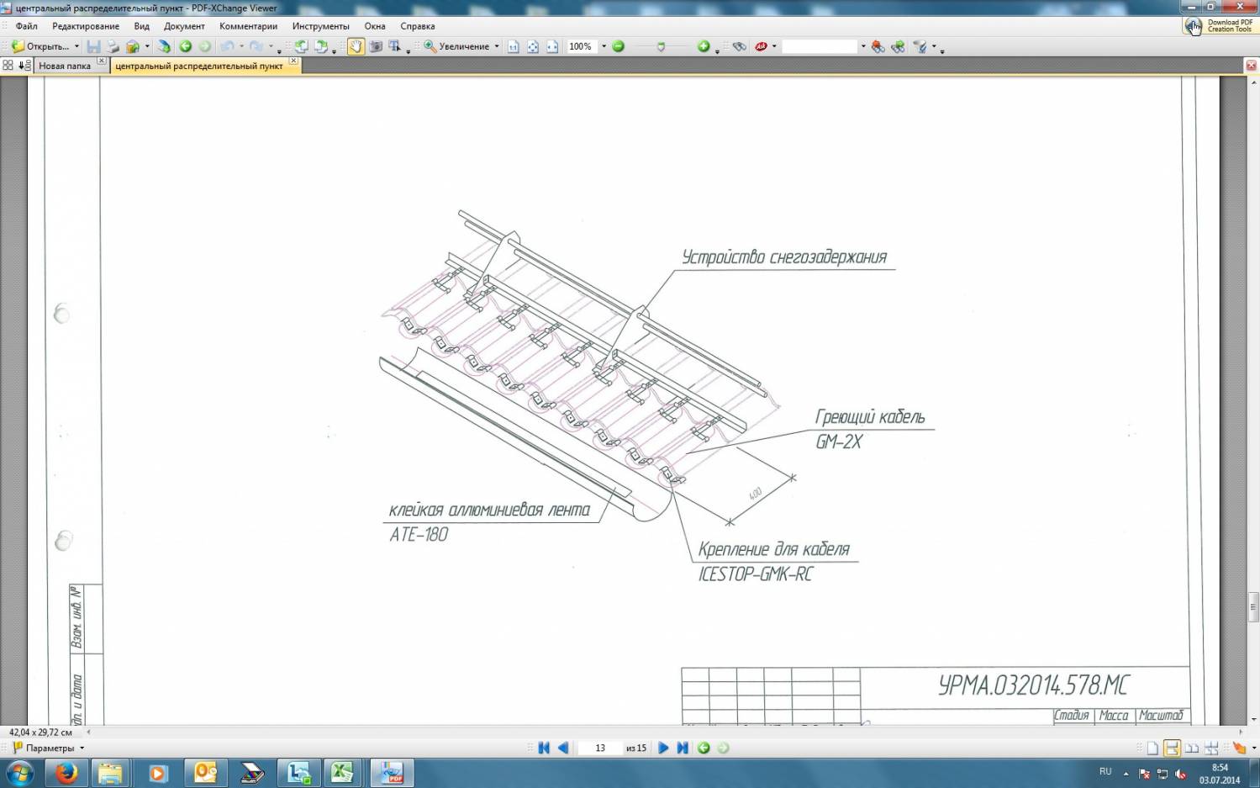Click the Save diskette icon
Image resolution: width=1260 pixels, height=788 pixels.
pos(93,46)
